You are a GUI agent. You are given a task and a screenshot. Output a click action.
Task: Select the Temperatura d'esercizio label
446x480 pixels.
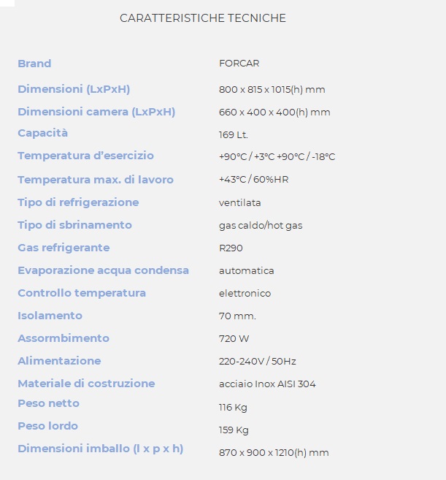click(85, 156)
